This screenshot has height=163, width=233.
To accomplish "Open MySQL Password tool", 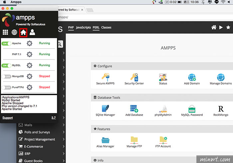I will pyautogui.click(x=192, y=110).
